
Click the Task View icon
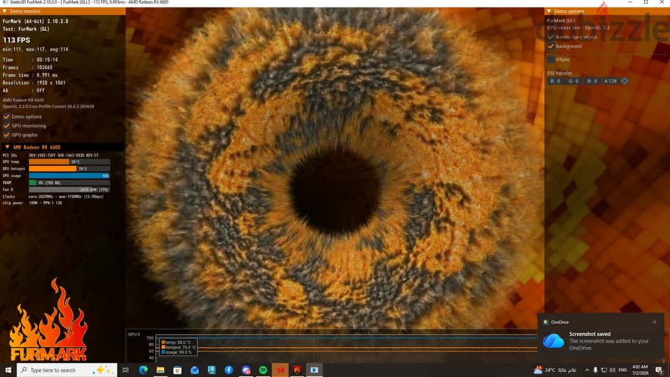click(126, 369)
